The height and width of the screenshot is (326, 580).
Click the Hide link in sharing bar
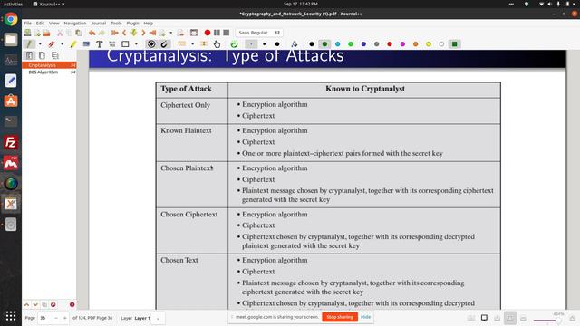coord(365,317)
